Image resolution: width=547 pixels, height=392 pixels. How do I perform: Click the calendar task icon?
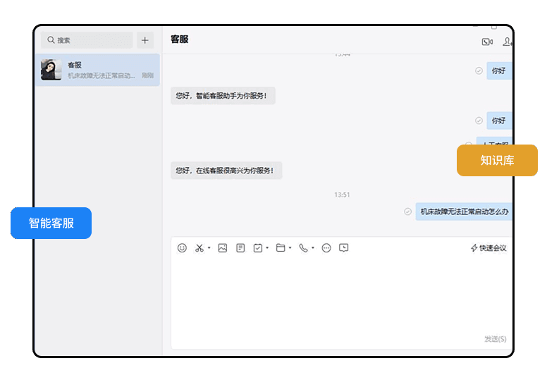pos(258,248)
